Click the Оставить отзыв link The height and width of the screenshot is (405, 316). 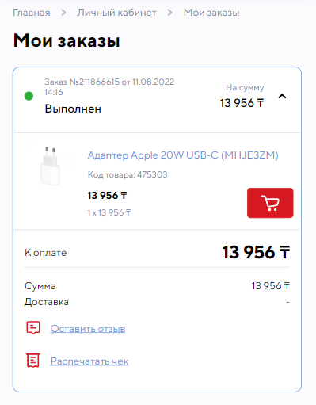tap(88, 328)
